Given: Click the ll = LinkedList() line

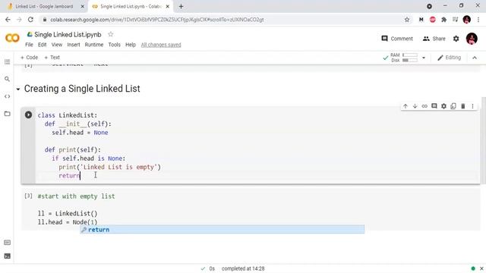Looking at the screenshot, I should pos(68,213).
